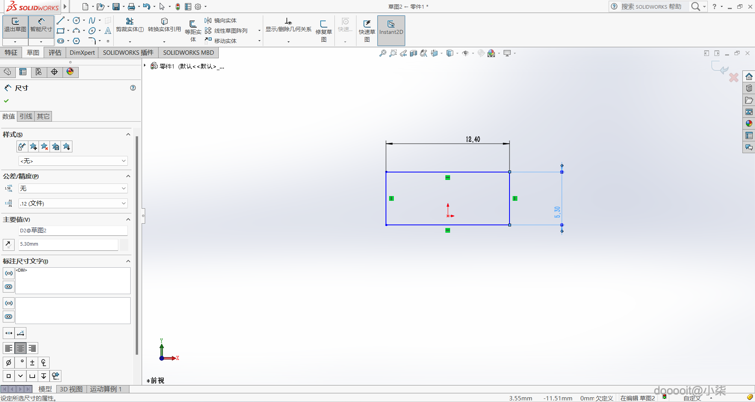The width and height of the screenshot is (755, 402).
Task: Open the style (样式) dropdown showing <无>
Action: (73, 161)
